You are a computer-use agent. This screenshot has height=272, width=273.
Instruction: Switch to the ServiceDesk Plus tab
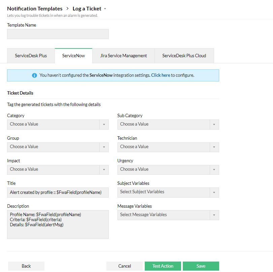[x=31, y=56]
